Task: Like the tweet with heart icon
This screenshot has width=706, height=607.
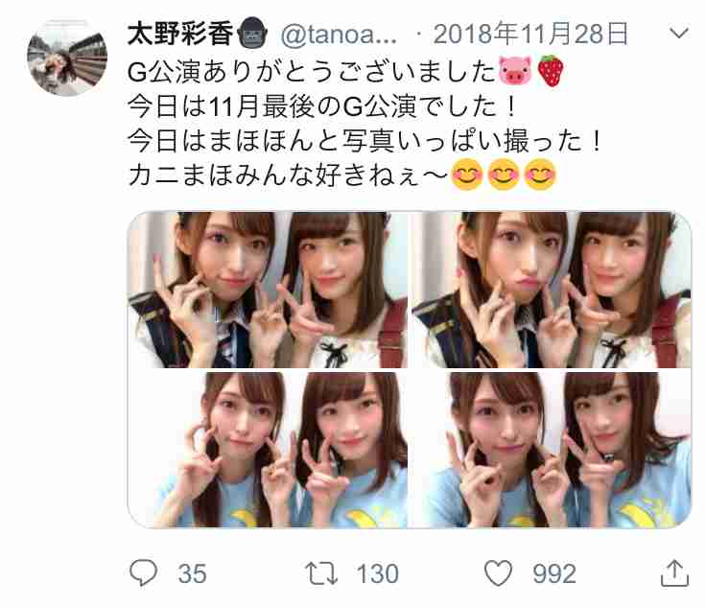Action: 499,572
